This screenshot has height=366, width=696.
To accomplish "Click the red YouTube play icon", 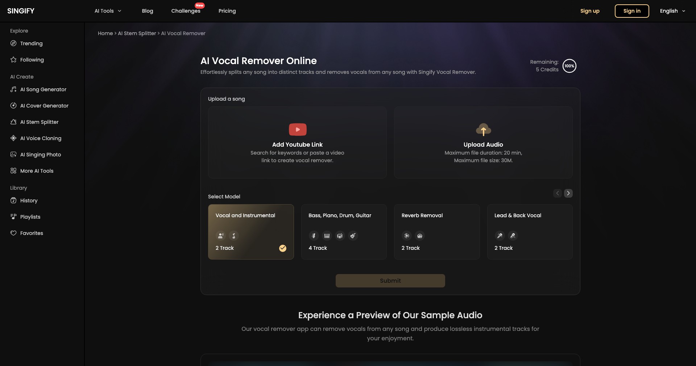I will pyautogui.click(x=298, y=130).
